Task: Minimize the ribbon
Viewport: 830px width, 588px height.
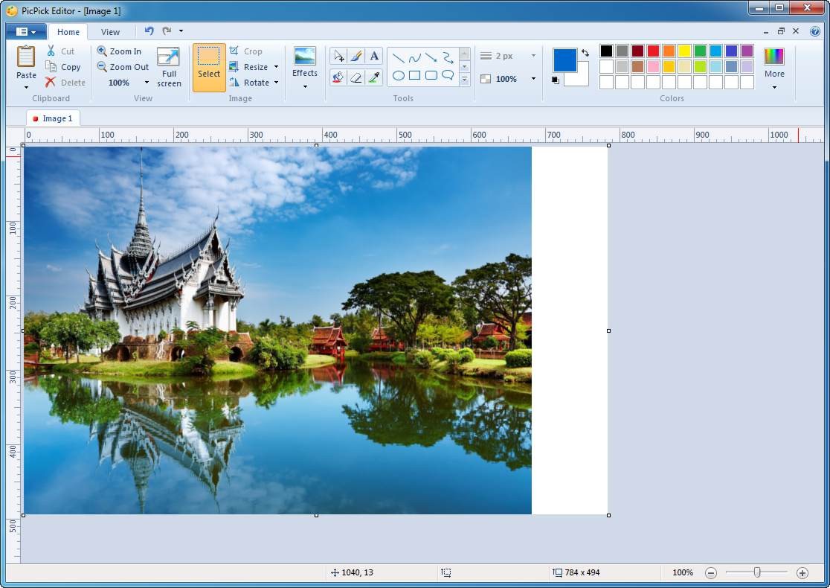Action: pos(765,31)
